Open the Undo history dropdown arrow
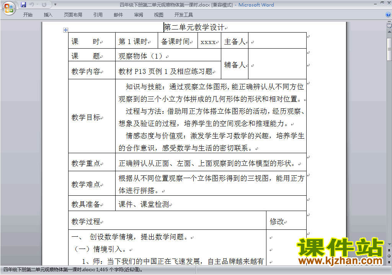 37,5
